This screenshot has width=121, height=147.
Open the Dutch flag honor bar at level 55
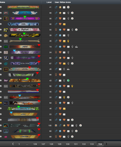[23, 92]
